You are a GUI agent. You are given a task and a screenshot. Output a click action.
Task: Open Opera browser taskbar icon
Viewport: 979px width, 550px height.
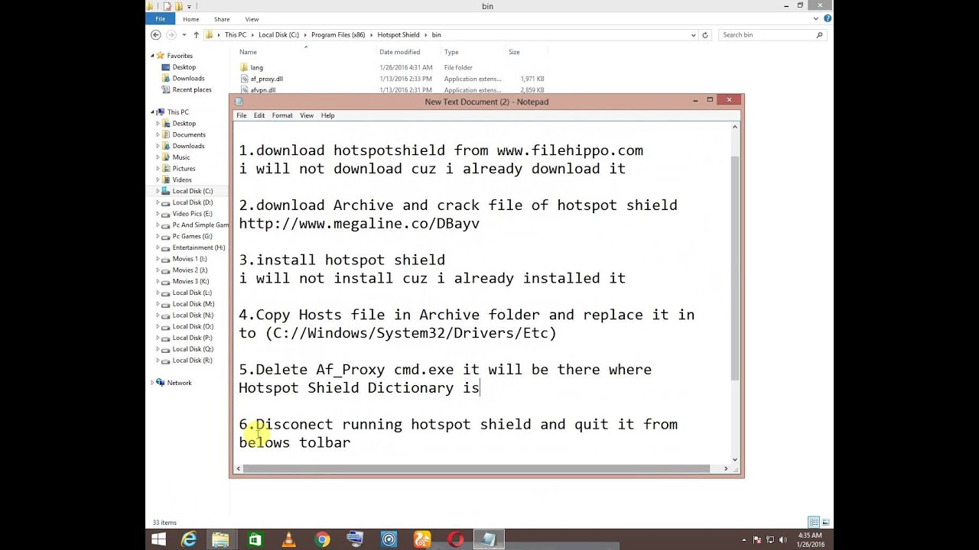(x=456, y=540)
